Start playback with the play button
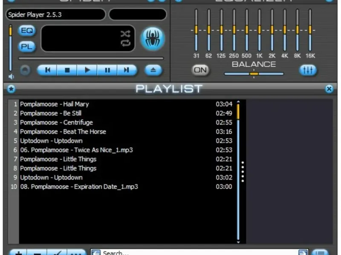 click(87, 70)
